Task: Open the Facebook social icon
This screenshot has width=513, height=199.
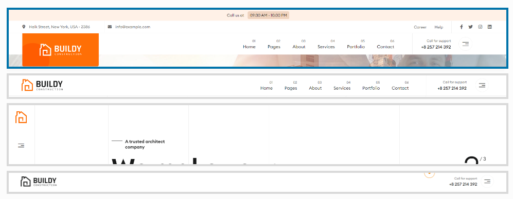Action: (x=462, y=27)
